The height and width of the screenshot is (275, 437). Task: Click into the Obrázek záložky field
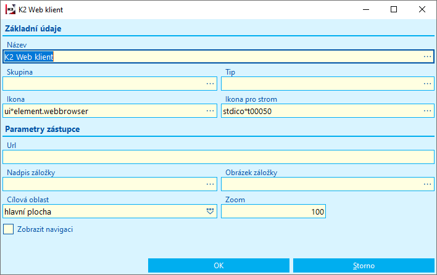(x=328, y=184)
